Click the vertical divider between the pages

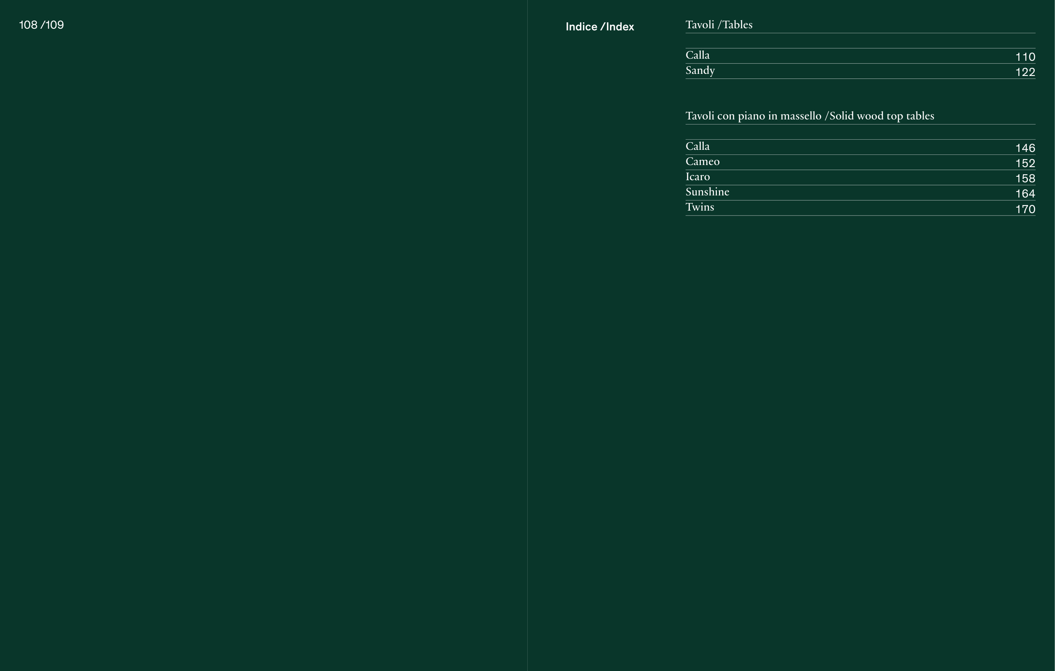pyautogui.click(x=528, y=335)
